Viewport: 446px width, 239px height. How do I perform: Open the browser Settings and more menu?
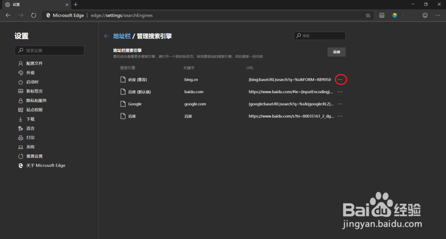pos(438,15)
